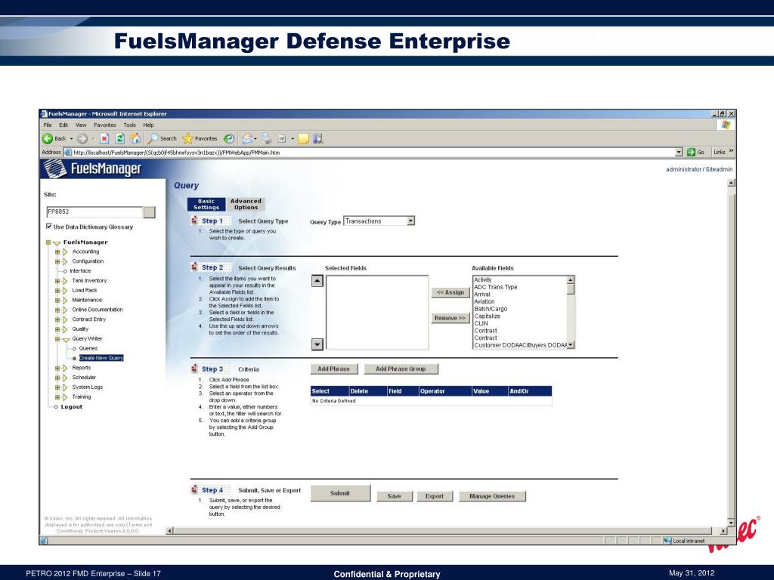The height and width of the screenshot is (580, 774).
Task: Expand the Load Rack tree node
Action: coord(57,291)
